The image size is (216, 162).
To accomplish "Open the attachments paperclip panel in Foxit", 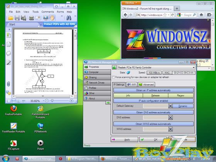I will (x=8, y=84).
